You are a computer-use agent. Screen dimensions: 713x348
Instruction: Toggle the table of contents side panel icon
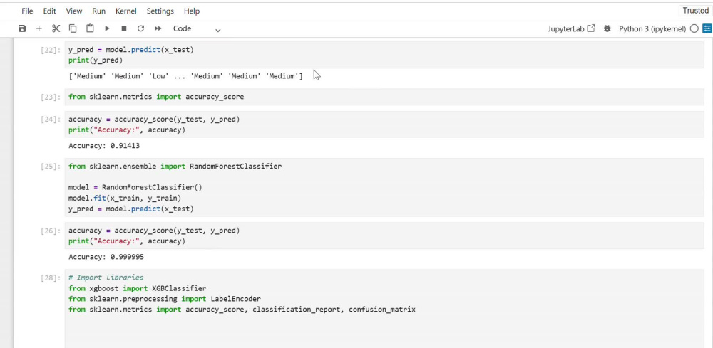[x=707, y=28]
